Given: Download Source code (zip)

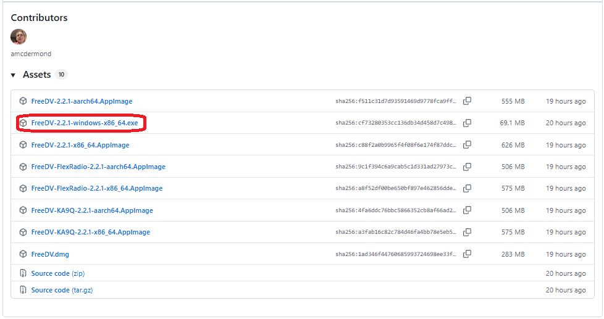Looking at the screenshot, I should pos(58,273).
